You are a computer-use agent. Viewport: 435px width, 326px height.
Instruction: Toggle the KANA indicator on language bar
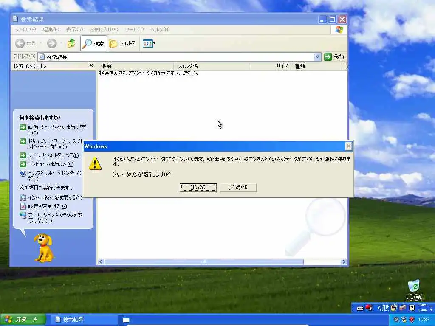(x=423, y=310)
